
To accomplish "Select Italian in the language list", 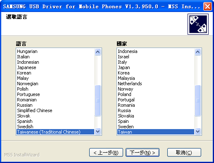I will click(55, 57).
